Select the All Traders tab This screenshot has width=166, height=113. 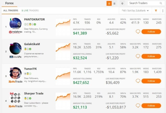coord(11,10)
